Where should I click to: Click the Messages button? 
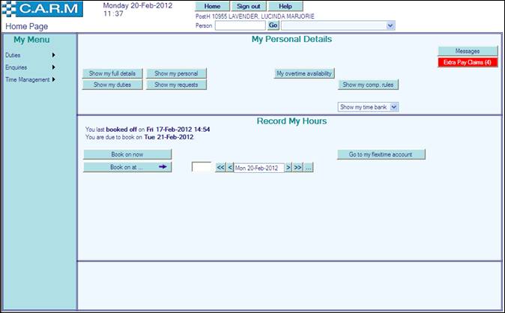tap(468, 51)
